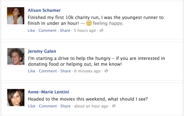Share Anne-Marie Lentini's movies post
Screen dimensions: 184x116
(65, 106)
